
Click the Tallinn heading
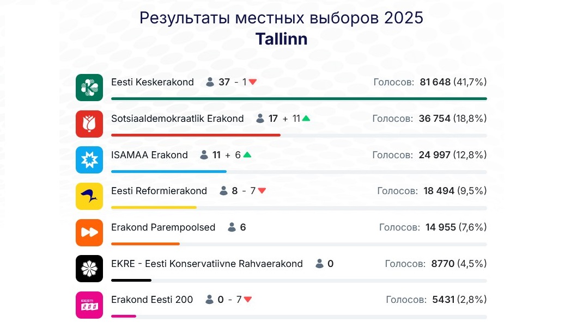coord(281,39)
